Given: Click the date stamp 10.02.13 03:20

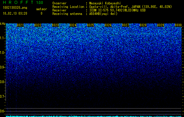Looking at the screenshot, I should (x=15, y=13).
